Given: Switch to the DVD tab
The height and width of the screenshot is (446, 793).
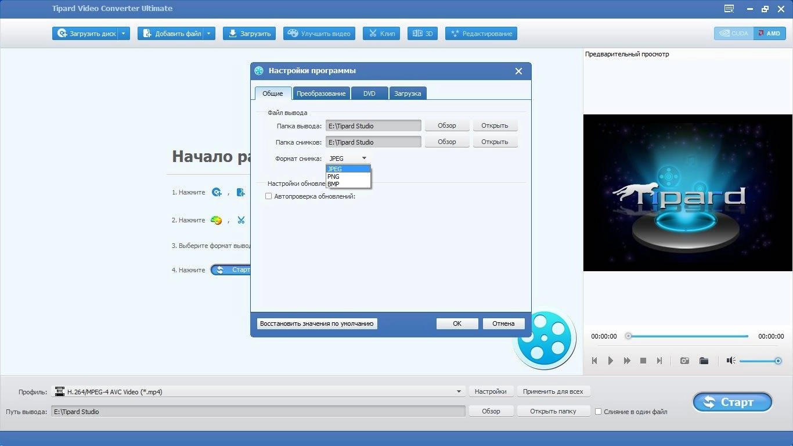Looking at the screenshot, I should tap(369, 93).
